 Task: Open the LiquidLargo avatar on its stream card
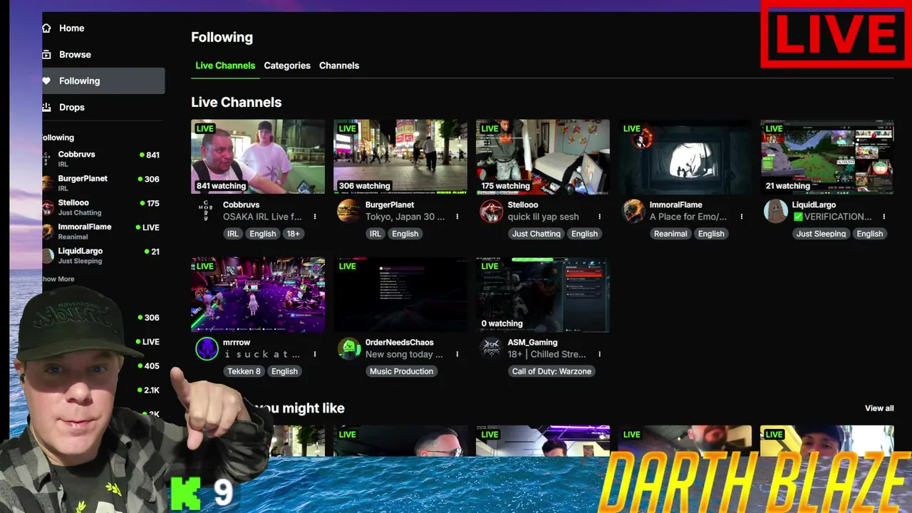click(x=776, y=211)
